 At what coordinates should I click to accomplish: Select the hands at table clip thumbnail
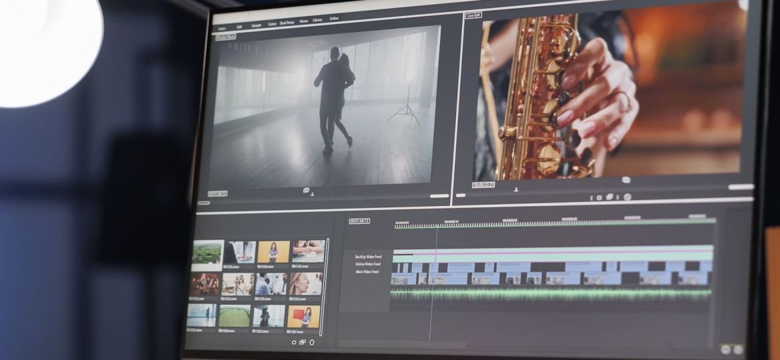(309, 251)
